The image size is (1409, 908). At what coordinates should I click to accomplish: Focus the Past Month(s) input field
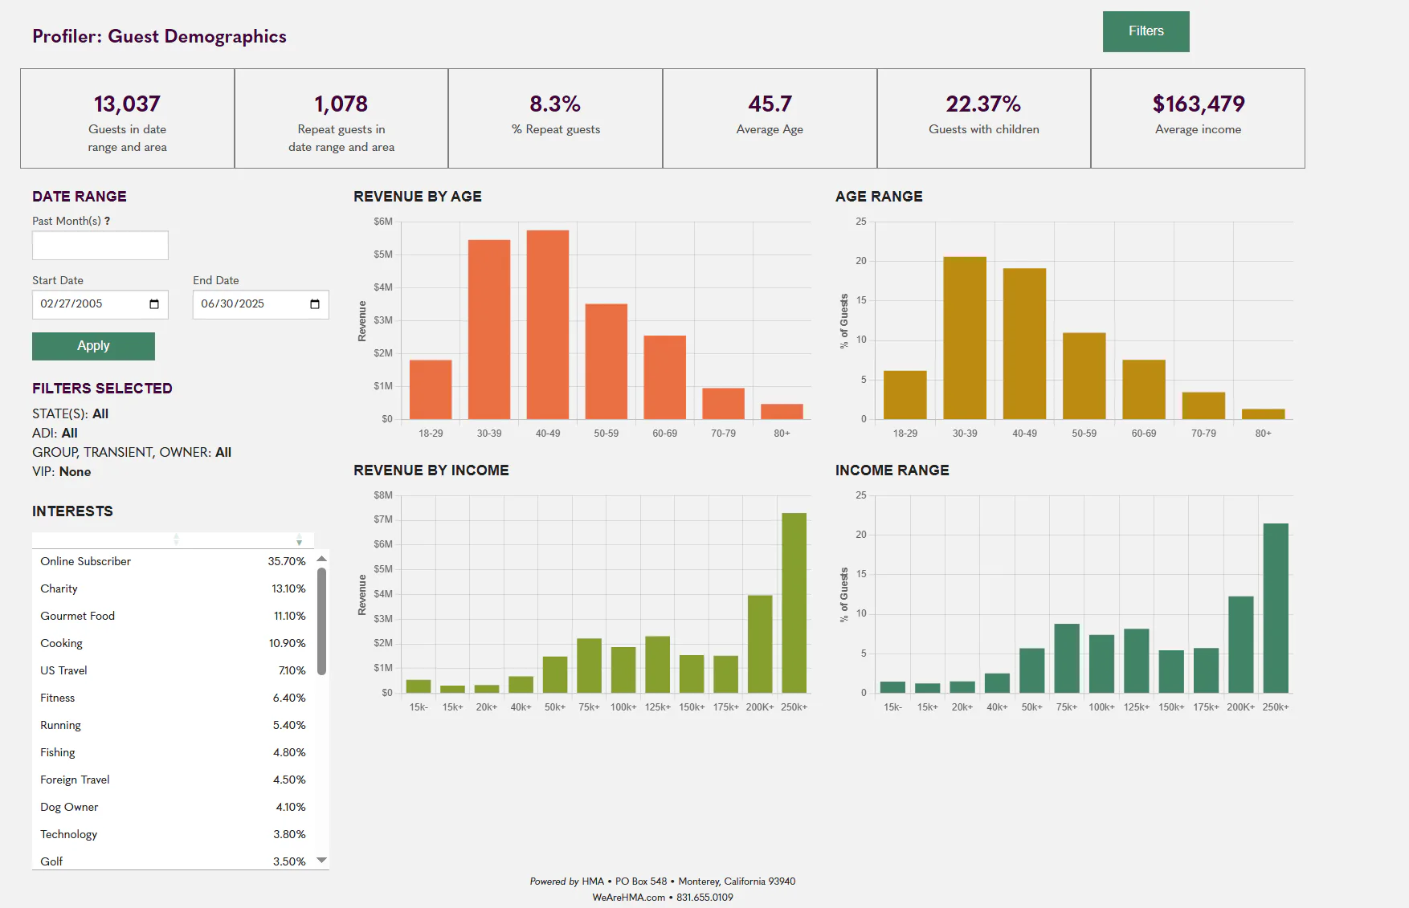pyautogui.click(x=100, y=246)
